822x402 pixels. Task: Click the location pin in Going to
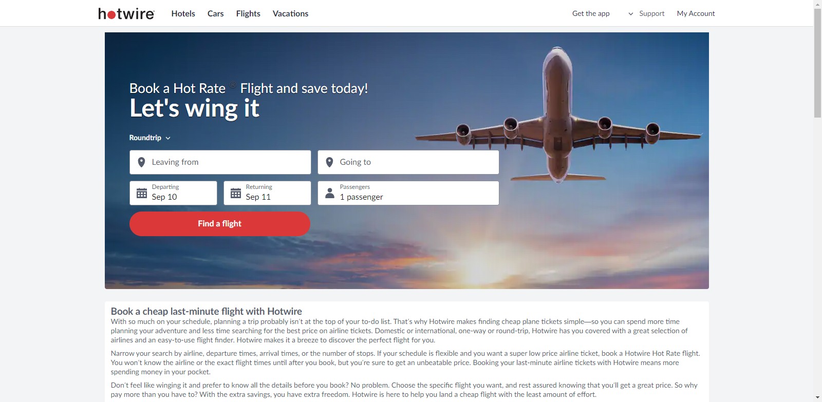(329, 162)
